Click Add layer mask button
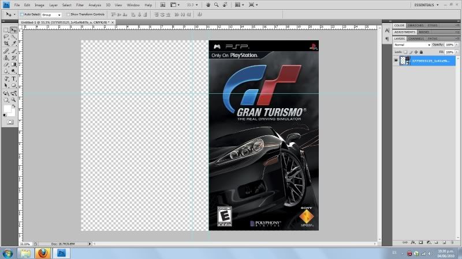The image size is (462, 259). click(421, 242)
